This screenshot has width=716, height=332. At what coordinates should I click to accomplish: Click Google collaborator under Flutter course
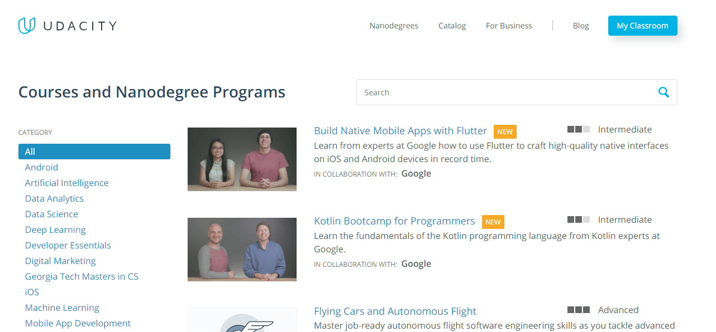(x=416, y=173)
